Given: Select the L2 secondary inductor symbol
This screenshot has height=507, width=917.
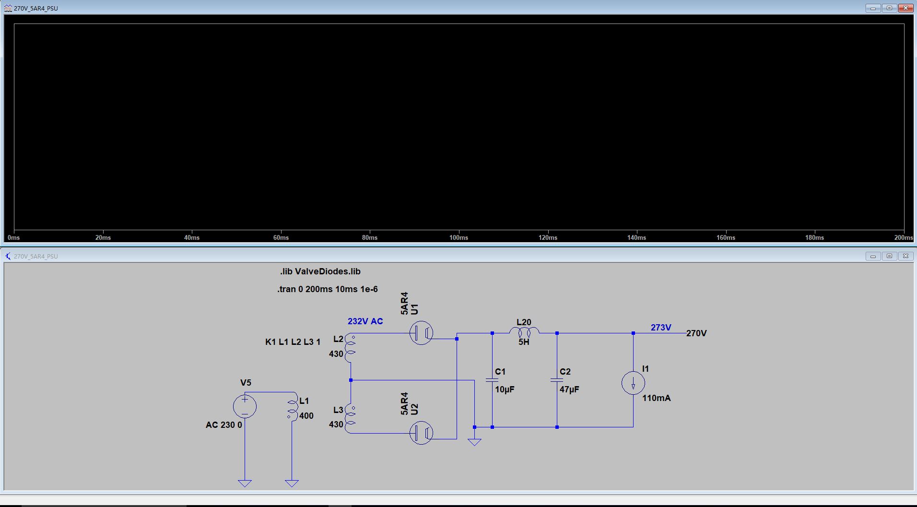Looking at the screenshot, I should click(351, 349).
